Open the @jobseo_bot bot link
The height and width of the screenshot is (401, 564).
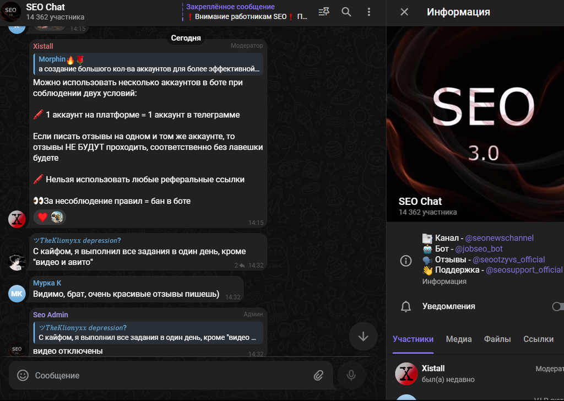479,249
